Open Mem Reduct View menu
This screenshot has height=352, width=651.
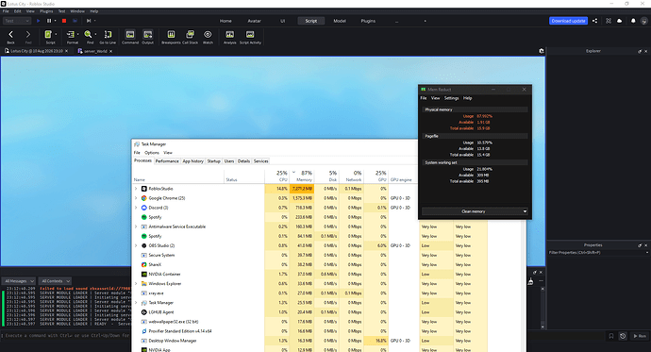435,98
